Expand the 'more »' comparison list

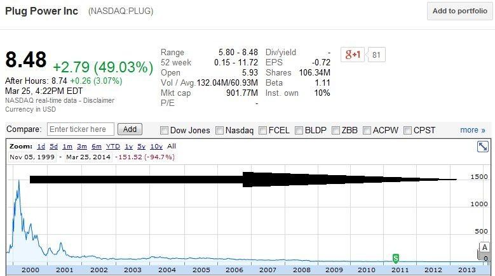point(472,130)
